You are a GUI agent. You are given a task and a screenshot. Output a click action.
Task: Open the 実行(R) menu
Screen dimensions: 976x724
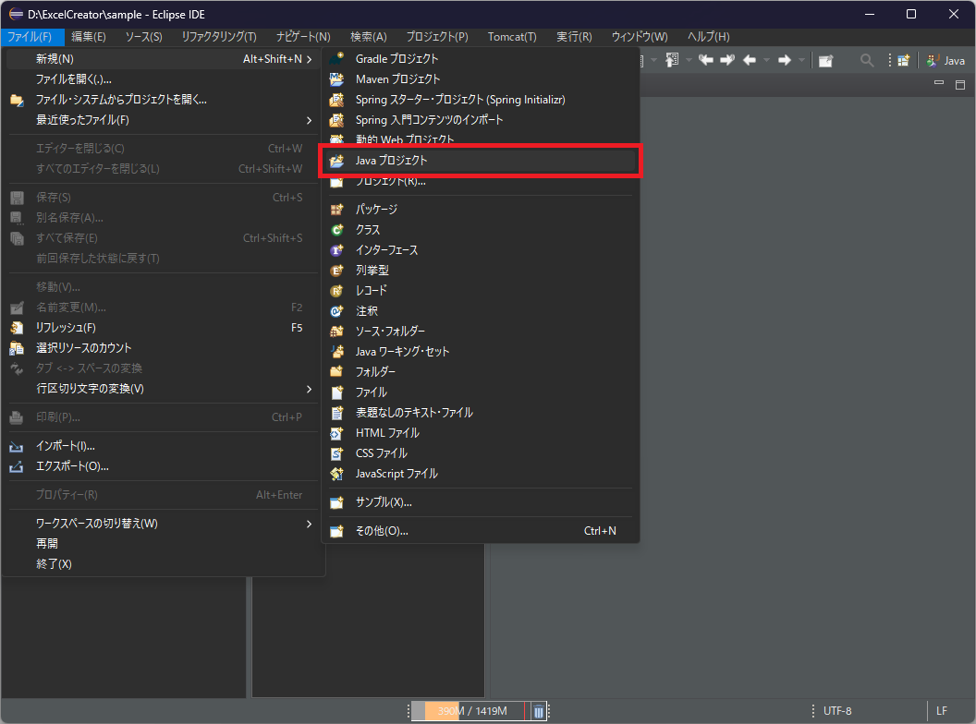574,37
